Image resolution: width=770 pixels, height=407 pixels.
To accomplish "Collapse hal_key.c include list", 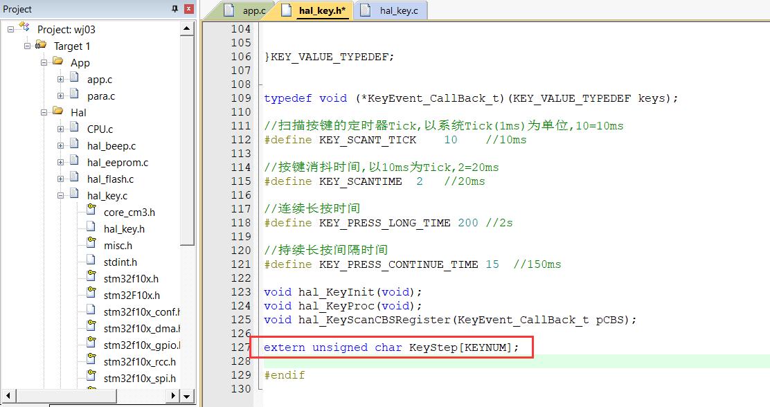I will pyautogui.click(x=60, y=195).
